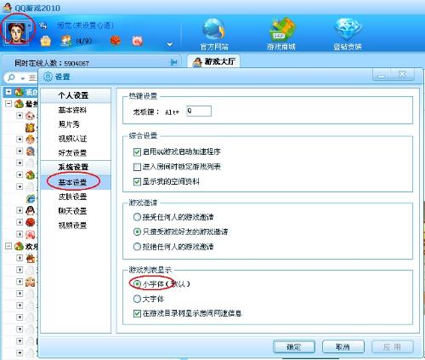
Task: Select 拒绝任何人的游戏邀请 radio option
Action: [x=137, y=247]
